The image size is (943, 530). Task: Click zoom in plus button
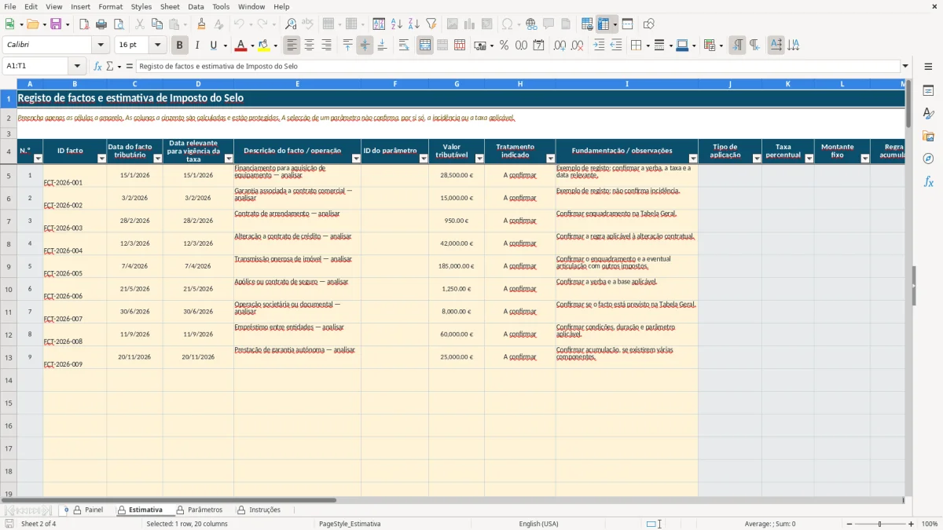point(911,524)
